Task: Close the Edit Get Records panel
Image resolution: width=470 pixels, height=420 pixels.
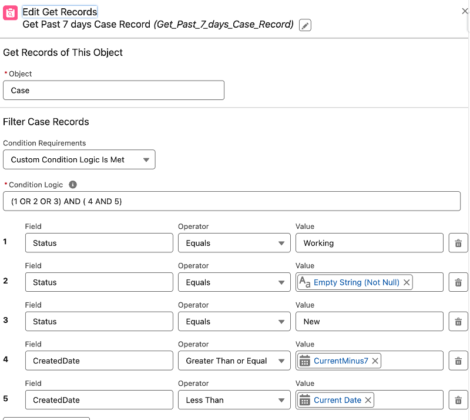Action: click(465, 11)
